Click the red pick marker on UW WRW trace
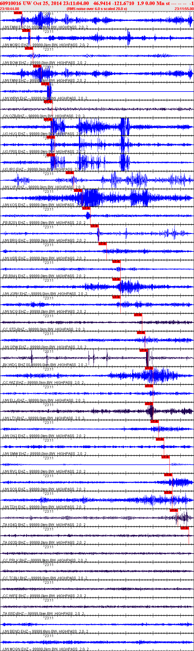The image size is (194, 651). [x=46, y=84]
